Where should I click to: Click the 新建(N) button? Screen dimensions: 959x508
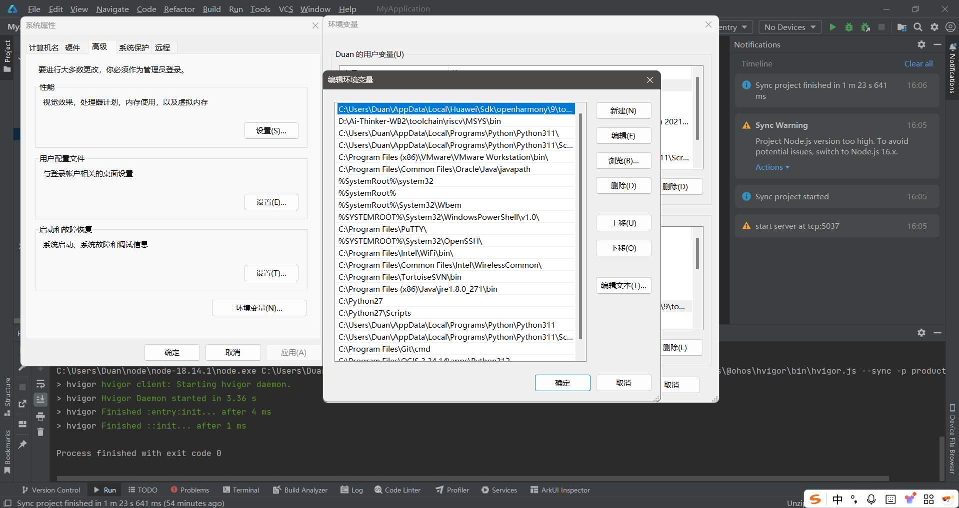tap(623, 111)
